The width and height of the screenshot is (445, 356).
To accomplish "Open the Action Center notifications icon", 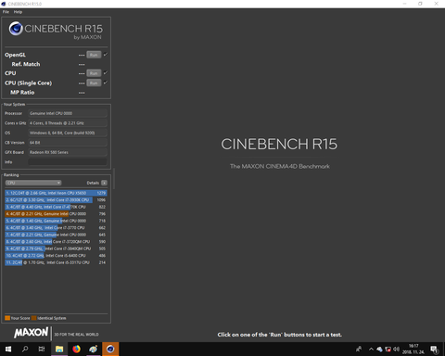I will [x=435, y=350].
